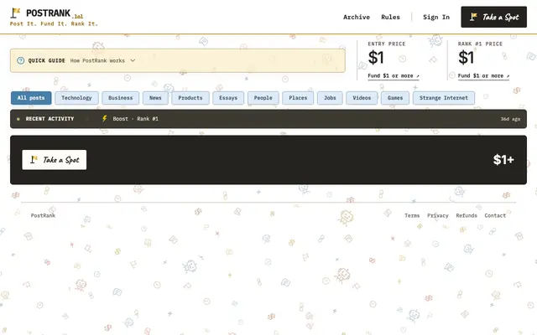Open the Archive page
Image resolution: width=537 pixels, height=335 pixels.
click(356, 17)
